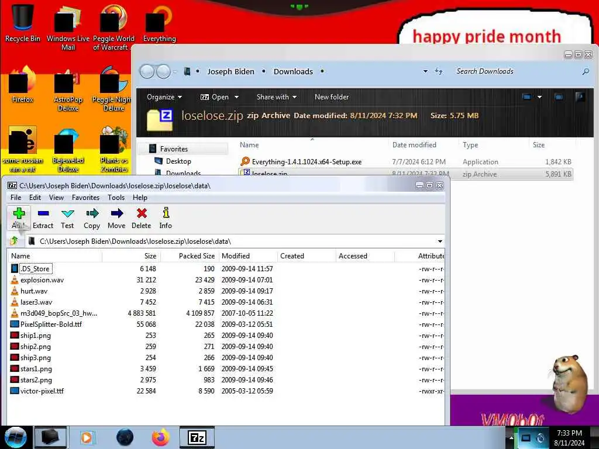Open the Tools menu in 7-Zip

(x=116, y=198)
